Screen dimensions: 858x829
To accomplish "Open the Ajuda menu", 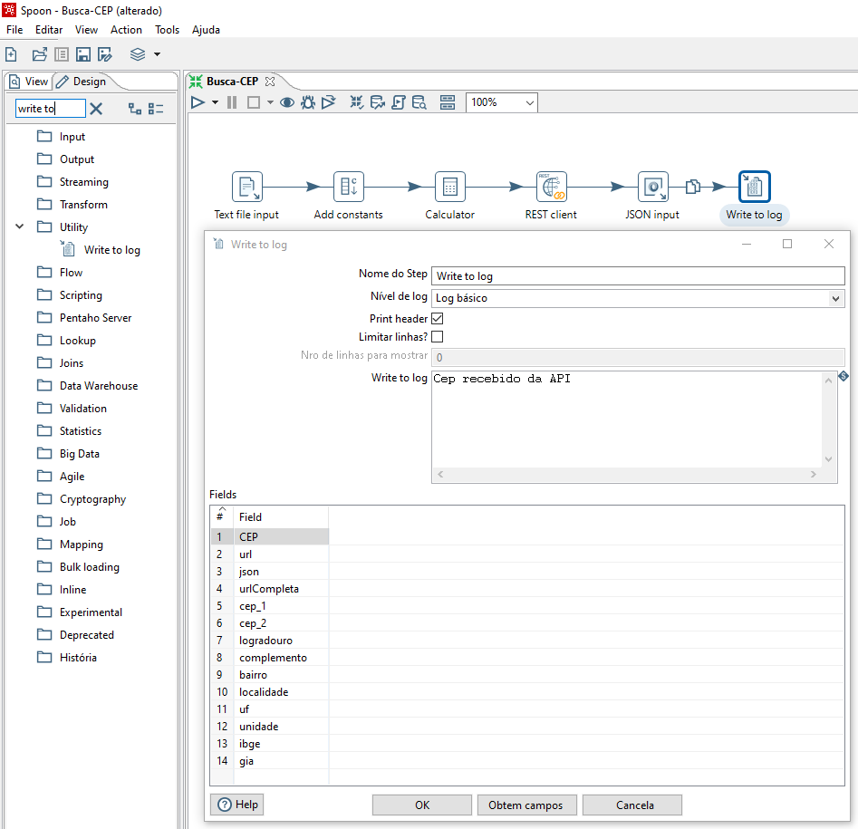I will click(206, 29).
